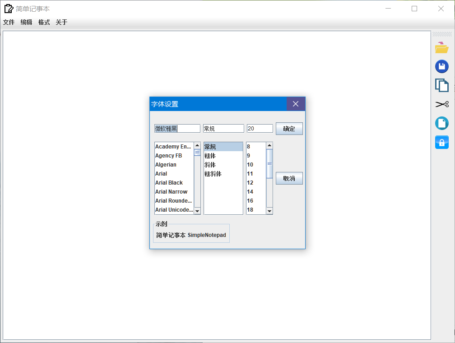The image size is (455, 343).
Task: Click the save icon in the sidebar
Action: (442, 66)
